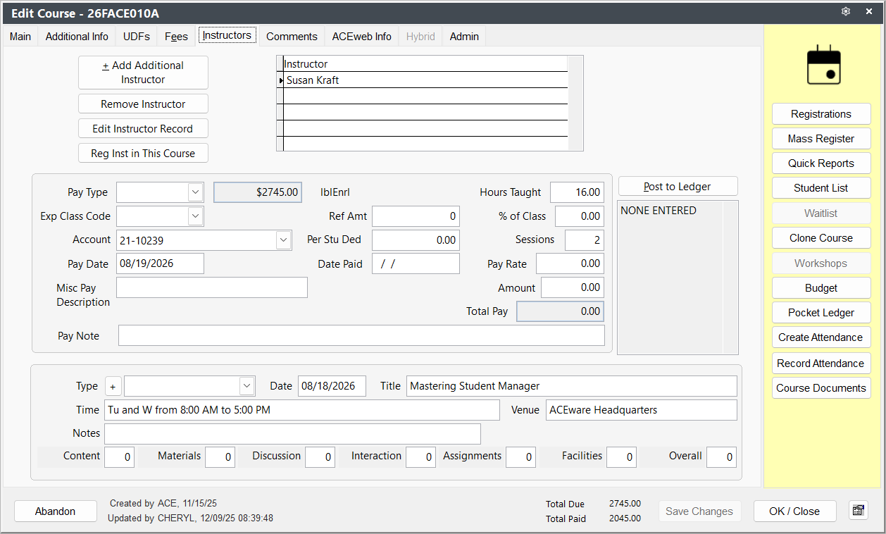886x534 pixels.
Task: Click Reg Inst in This Course
Action: click(x=143, y=153)
